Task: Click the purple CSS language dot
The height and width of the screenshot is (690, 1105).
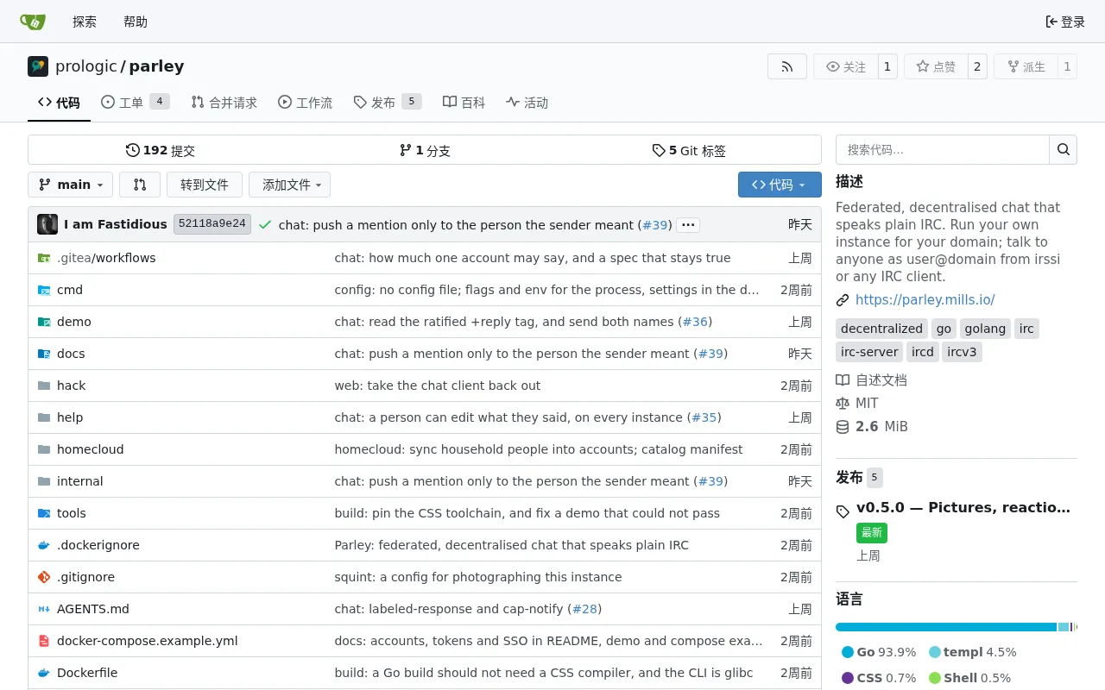Action: (x=848, y=678)
